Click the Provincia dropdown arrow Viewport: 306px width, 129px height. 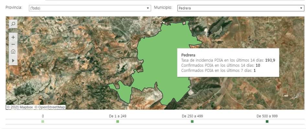(x=148, y=8)
